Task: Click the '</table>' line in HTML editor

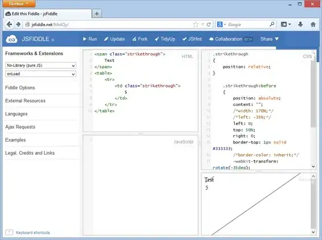Action: (104, 111)
